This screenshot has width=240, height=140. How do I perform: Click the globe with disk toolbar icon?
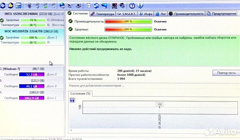point(62,6)
